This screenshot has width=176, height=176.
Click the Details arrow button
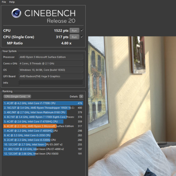point(81,96)
